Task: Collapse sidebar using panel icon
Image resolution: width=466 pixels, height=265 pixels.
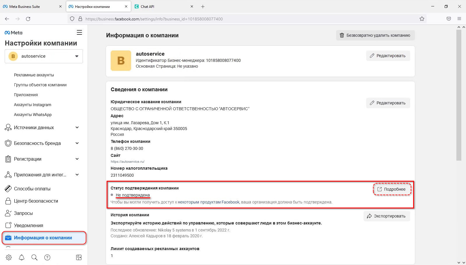Action: click(79, 257)
